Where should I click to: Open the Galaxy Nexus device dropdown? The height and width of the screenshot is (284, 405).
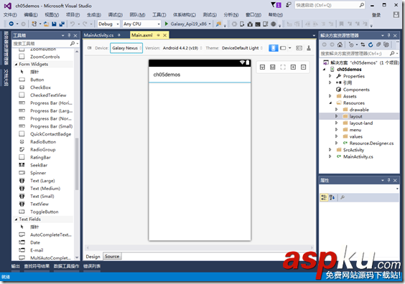tap(126, 48)
